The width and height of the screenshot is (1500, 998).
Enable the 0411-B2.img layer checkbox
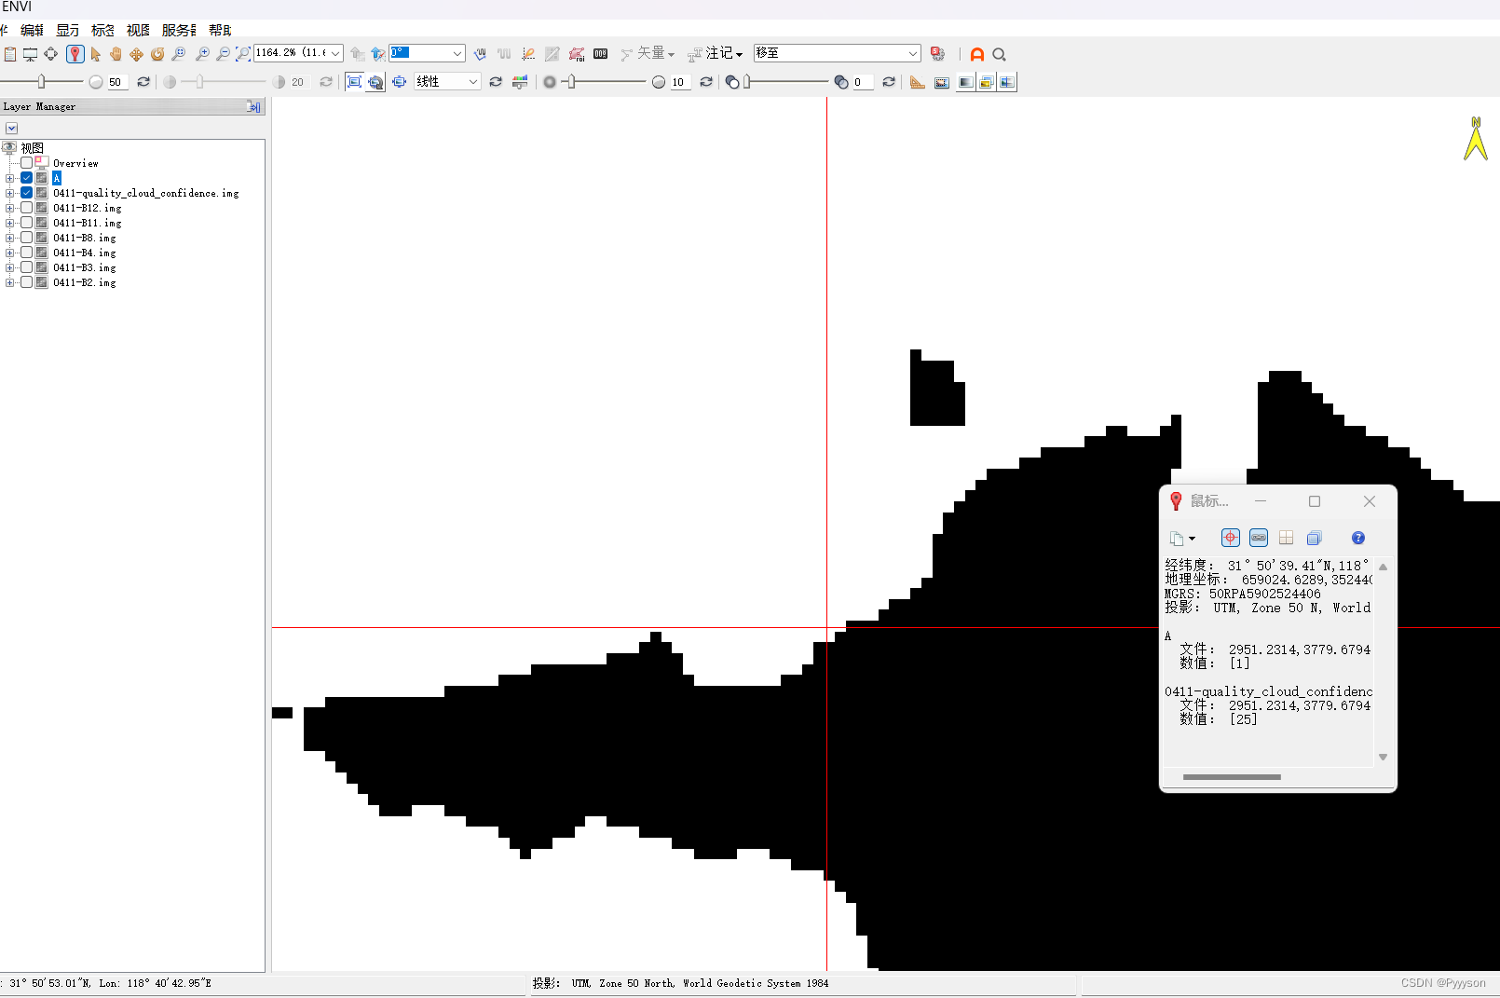point(26,282)
